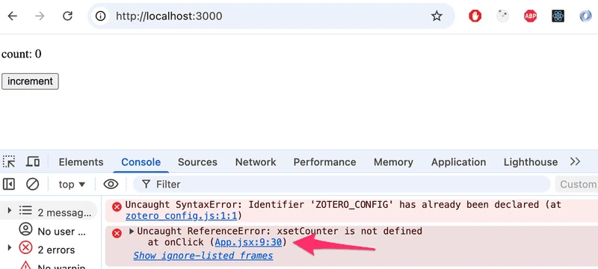Click the 'count: 0' text
The width and height of the screenshot is (598, 269).
click(22, 54)
